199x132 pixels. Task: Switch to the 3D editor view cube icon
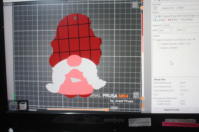[13, 106]
